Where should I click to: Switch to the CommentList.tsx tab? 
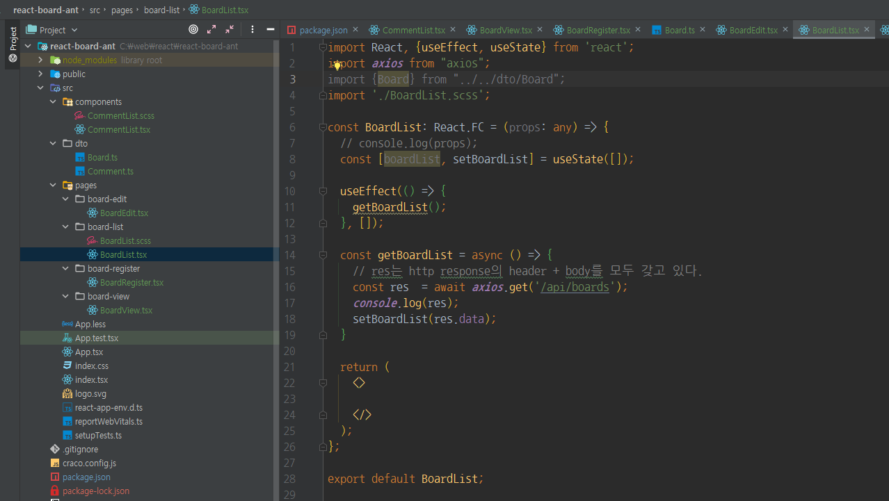click(413, 30)
